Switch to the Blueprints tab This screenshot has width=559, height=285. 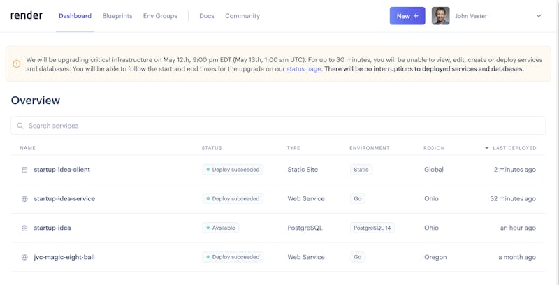click(117, 16)
